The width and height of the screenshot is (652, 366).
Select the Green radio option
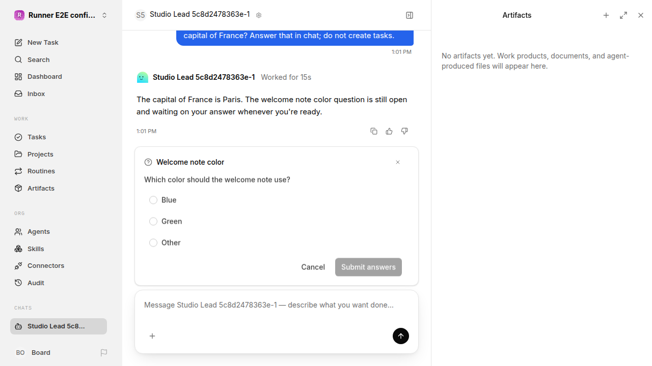(153, 222)
